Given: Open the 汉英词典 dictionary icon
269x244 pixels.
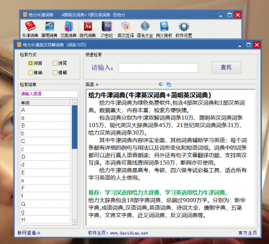Looking at the screenshot, I should [69, 29].
